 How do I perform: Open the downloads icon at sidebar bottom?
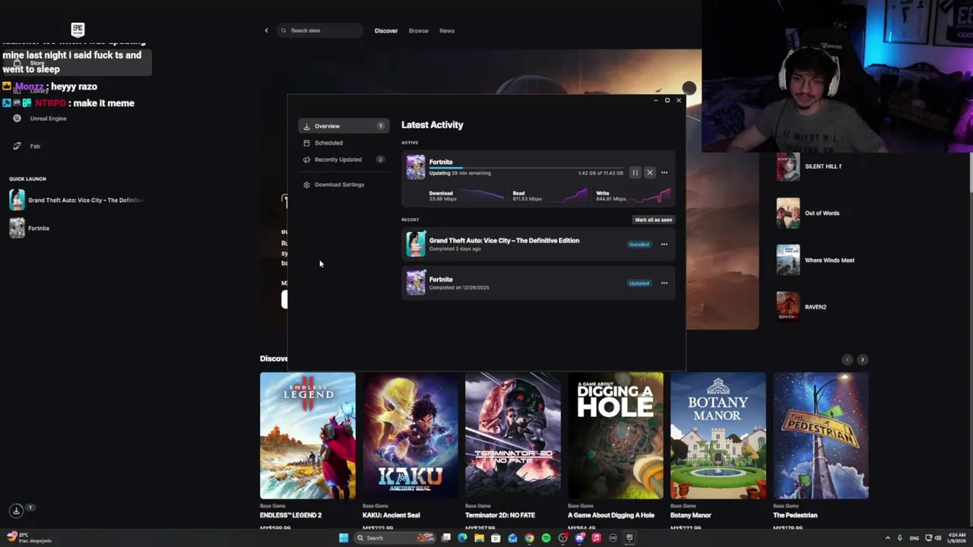tap(16, 511)
